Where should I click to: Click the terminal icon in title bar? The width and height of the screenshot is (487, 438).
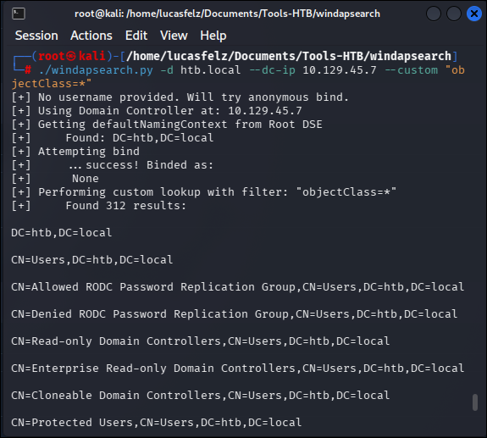19,14
